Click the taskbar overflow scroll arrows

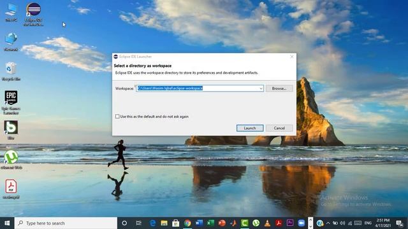(x=310, y=223)
